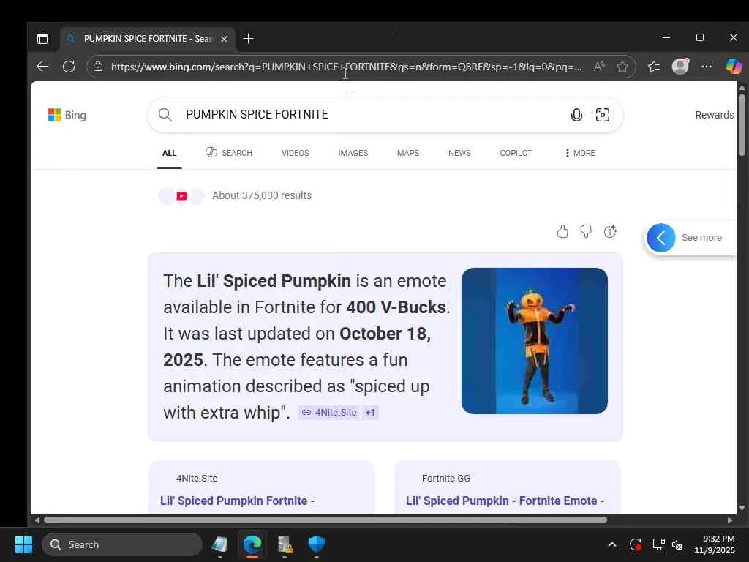Start voice search with microphone icon
This screenshot has width=749, height=562.
coord(576,115)
